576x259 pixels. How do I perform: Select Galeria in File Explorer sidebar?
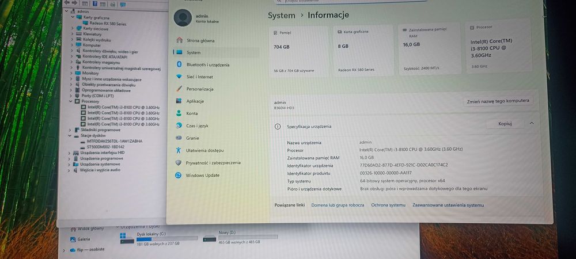[84, 239]
